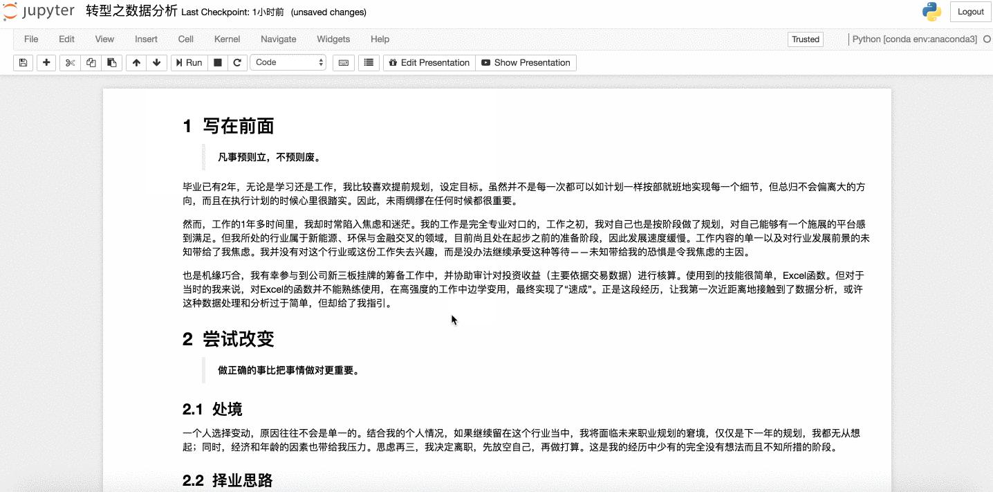This screenshot has width=993, height=492.
Task: Open the command palette keyboard icon
Action: (x=342, y=62)
